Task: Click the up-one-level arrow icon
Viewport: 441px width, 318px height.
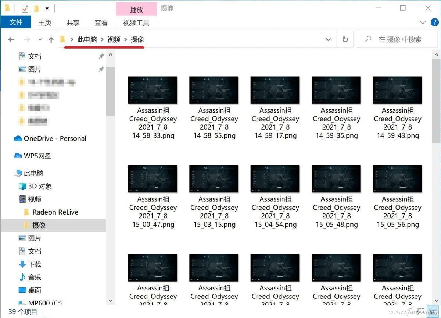Action: [x=51, y=39]
